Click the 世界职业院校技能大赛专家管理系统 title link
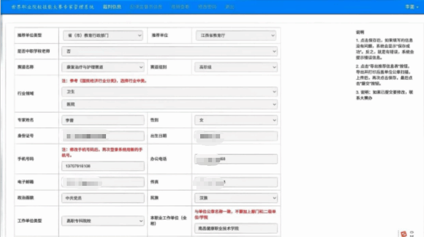 pos(53,7)
